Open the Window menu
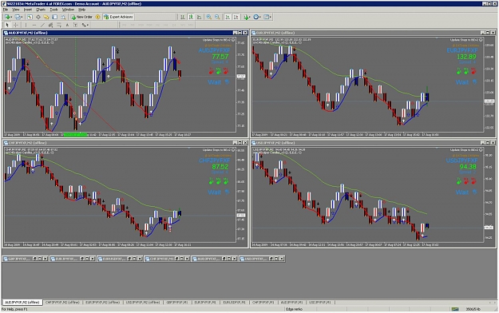The width and height of the screenshot is (499, 313). pos(68,10)
